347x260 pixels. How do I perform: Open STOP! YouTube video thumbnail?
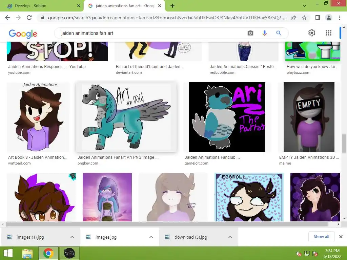point(57,51)
